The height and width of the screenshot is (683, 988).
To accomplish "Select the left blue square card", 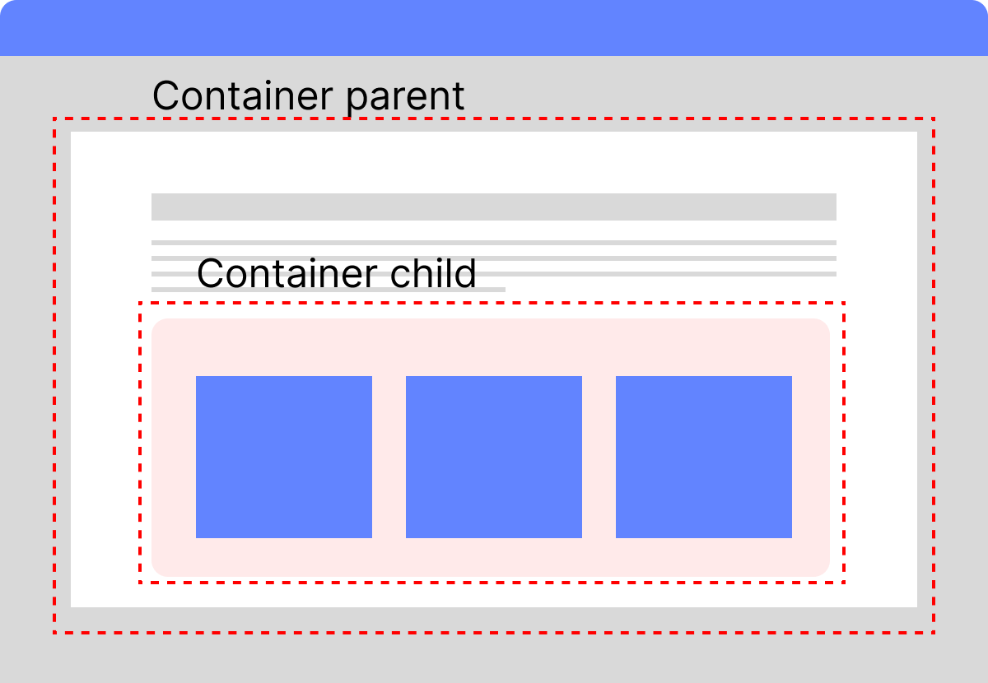I will coord(284,457).
